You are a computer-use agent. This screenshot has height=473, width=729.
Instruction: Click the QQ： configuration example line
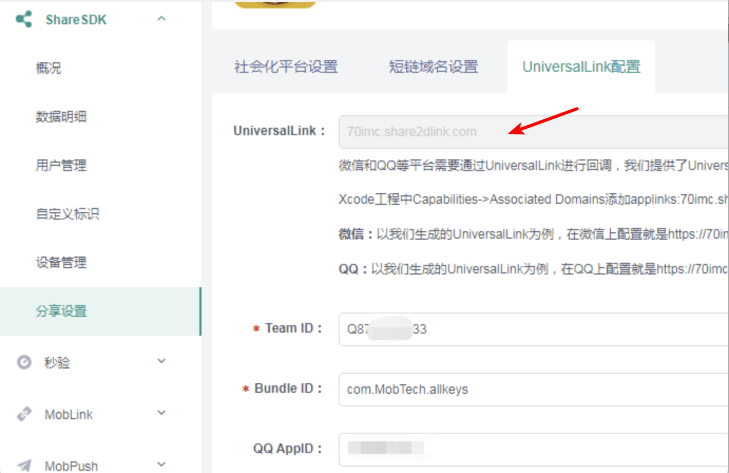533,269
